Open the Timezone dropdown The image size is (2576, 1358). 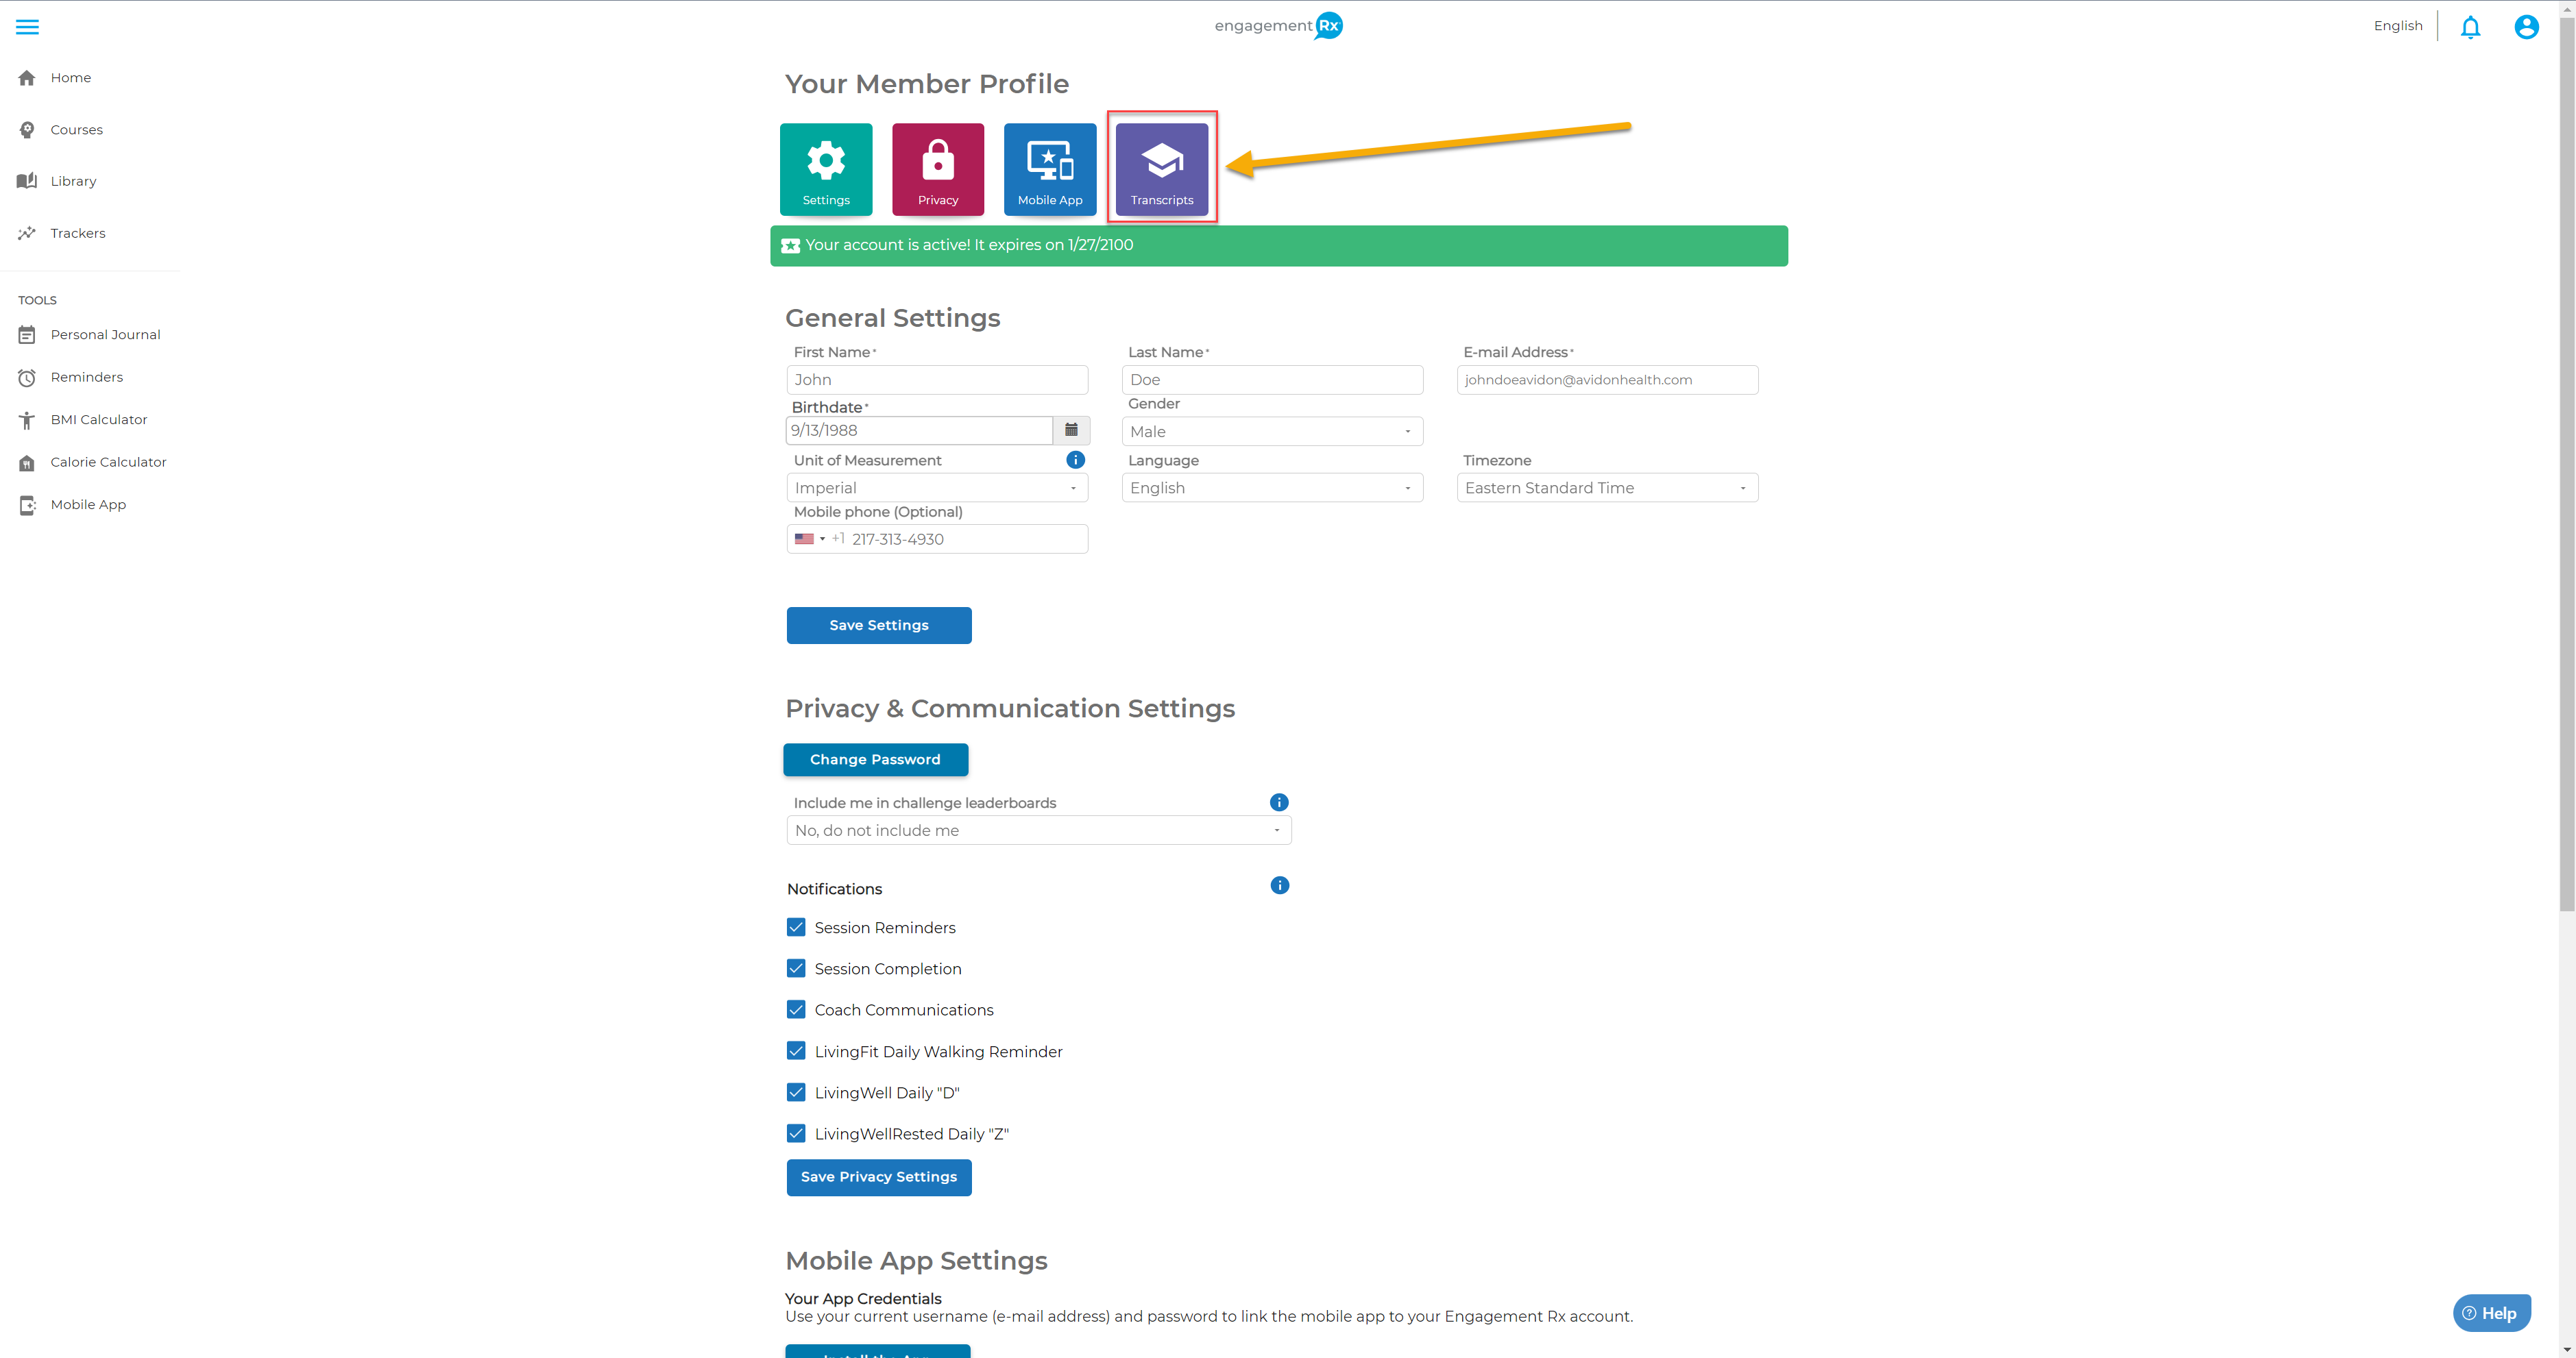(1606, 488)
